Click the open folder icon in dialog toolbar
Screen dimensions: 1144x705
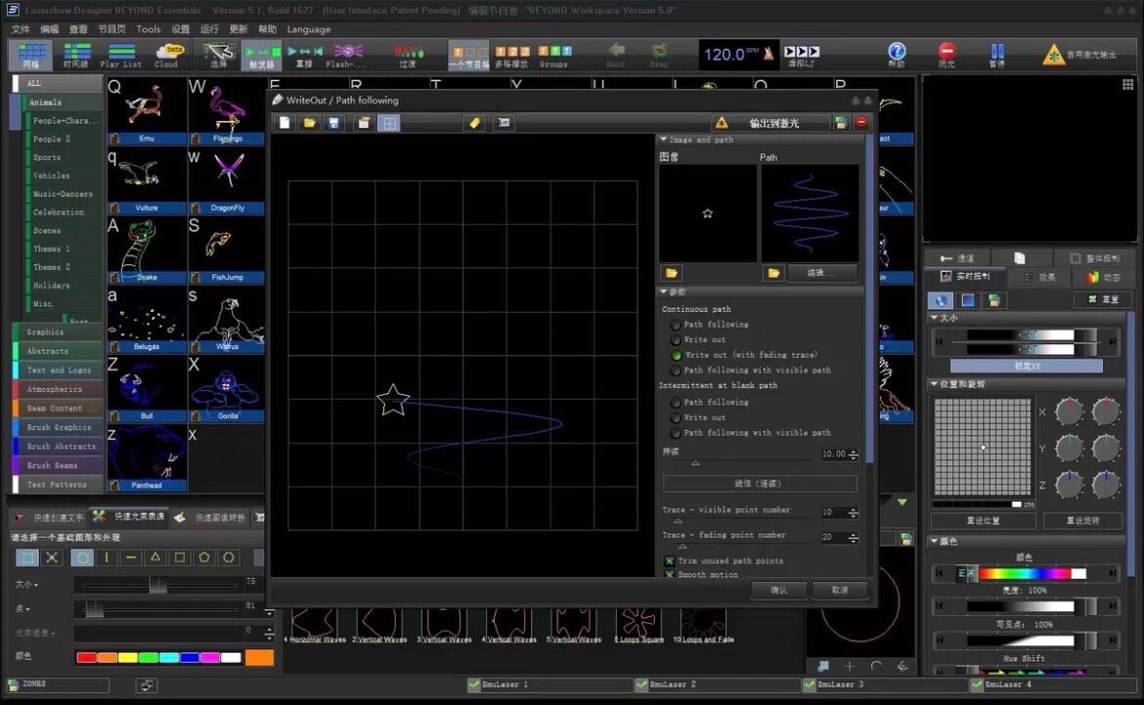(310, 123)
